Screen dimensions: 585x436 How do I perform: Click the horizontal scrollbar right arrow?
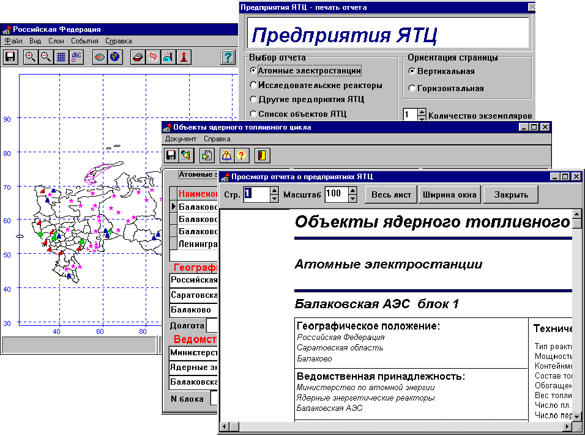coord(565,426)
